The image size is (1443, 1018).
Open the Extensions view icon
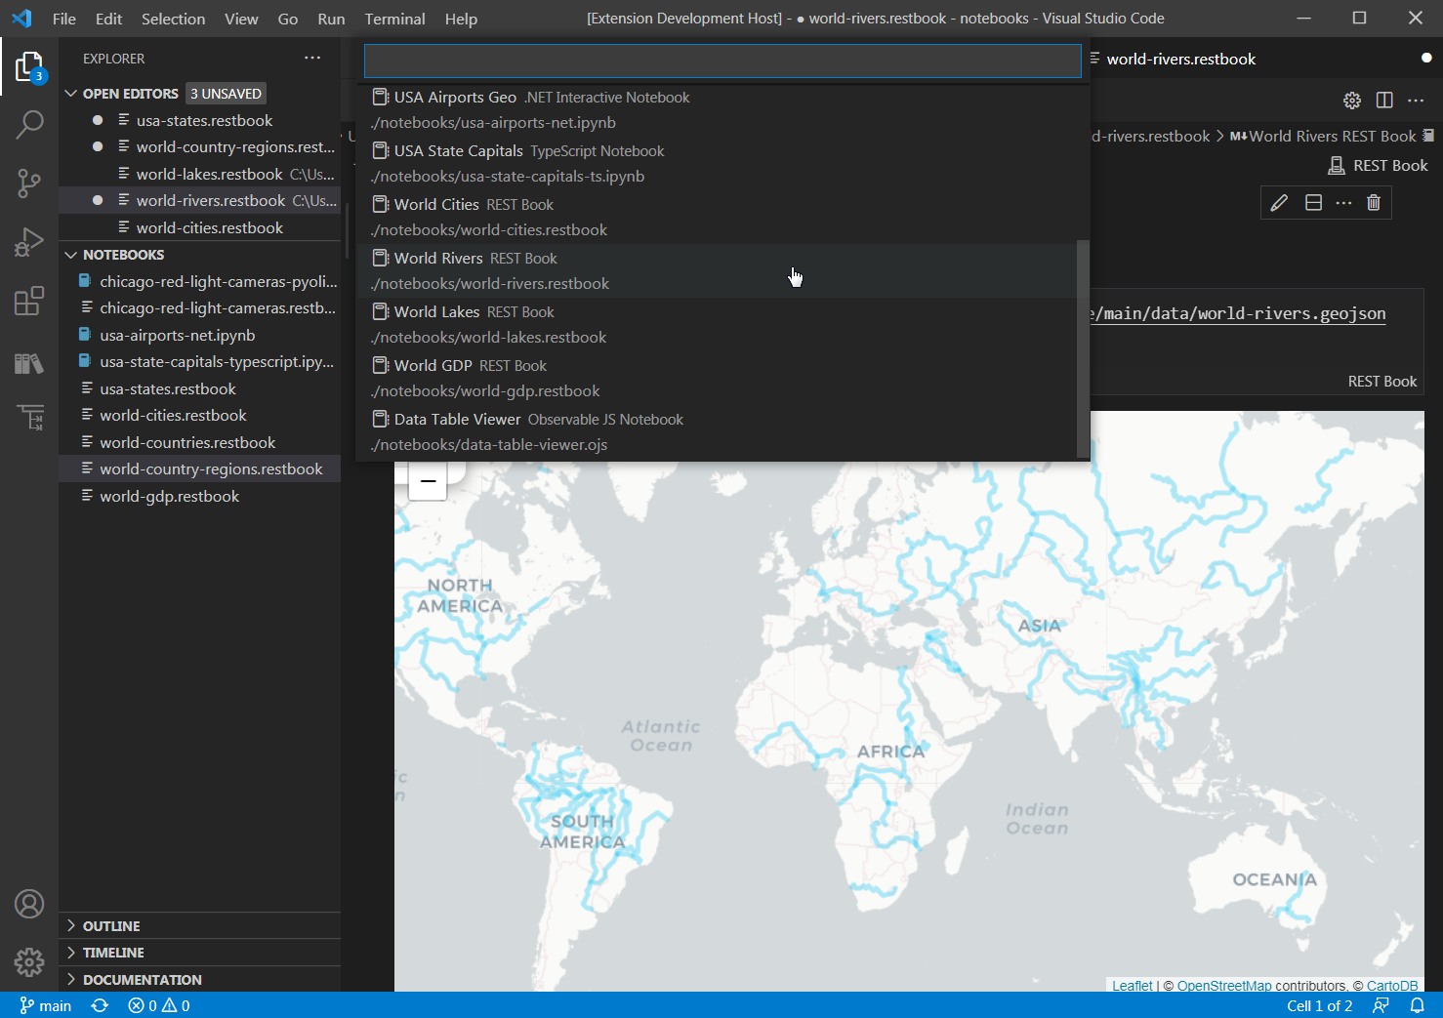[x=29, y=301]
